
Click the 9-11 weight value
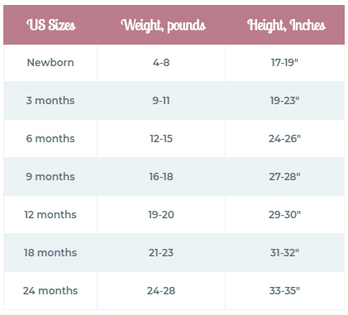161,101
